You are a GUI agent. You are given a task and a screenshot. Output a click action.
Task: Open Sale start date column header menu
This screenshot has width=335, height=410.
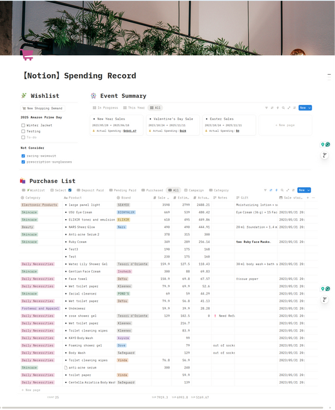(x=291, y=198)
